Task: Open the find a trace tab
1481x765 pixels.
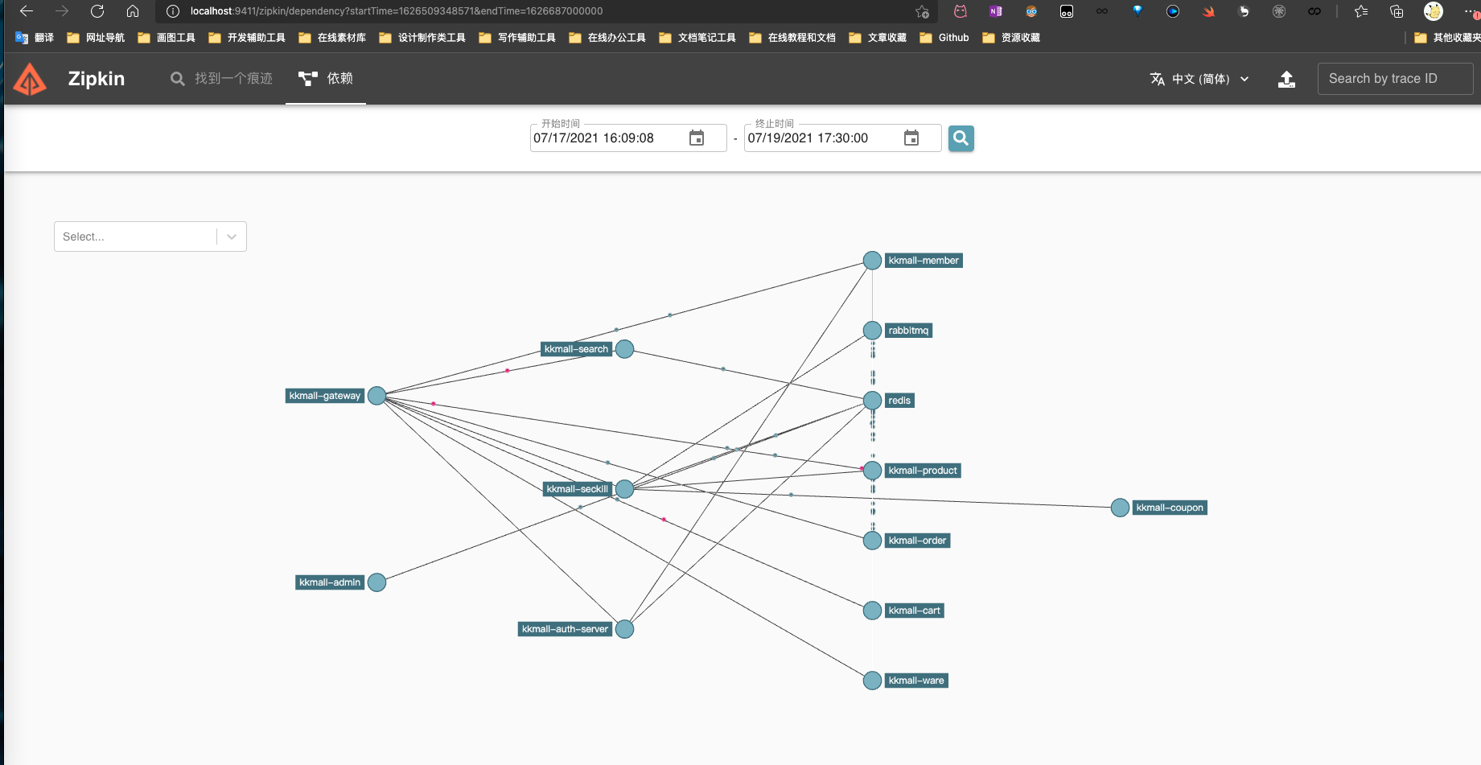Action: [x=221, y=79]
